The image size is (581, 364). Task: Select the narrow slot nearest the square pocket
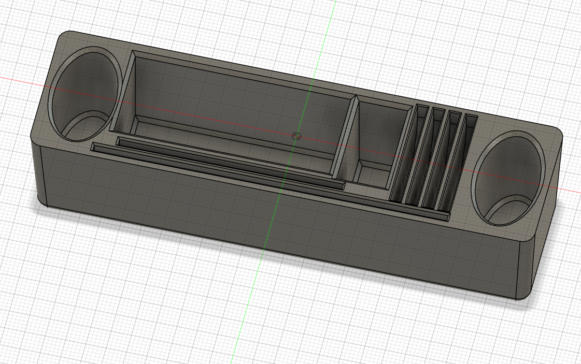click(x=409, y=154)
